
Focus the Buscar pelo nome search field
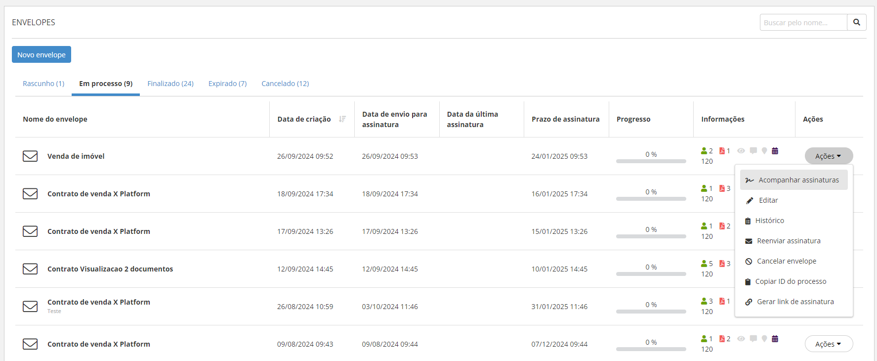803,22
